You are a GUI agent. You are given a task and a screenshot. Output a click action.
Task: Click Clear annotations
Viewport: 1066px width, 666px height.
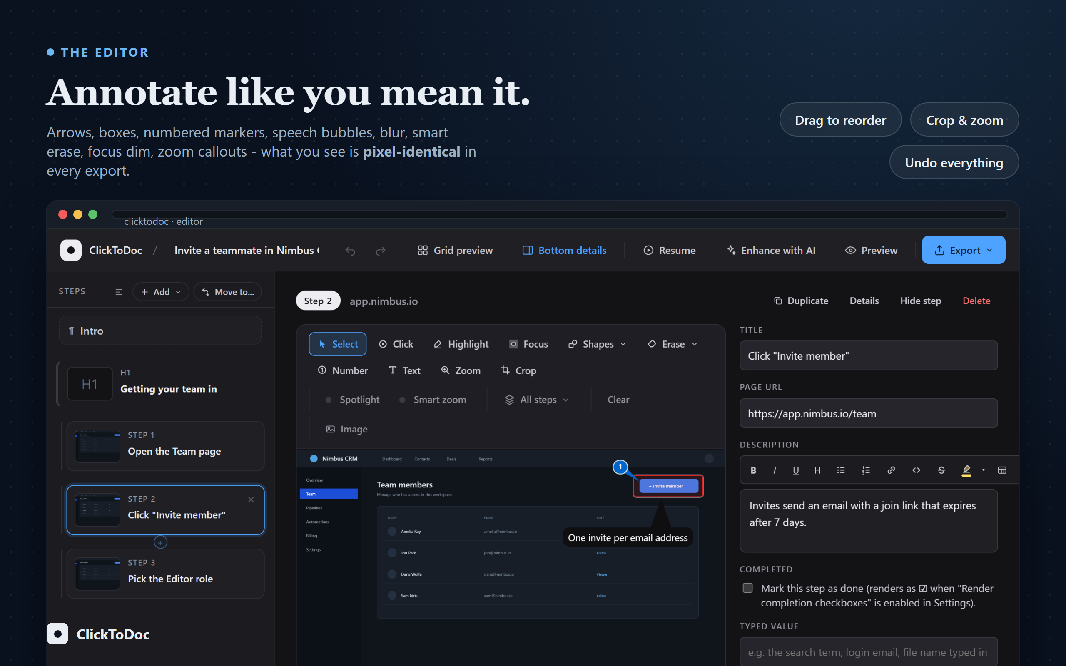point(618,400)
